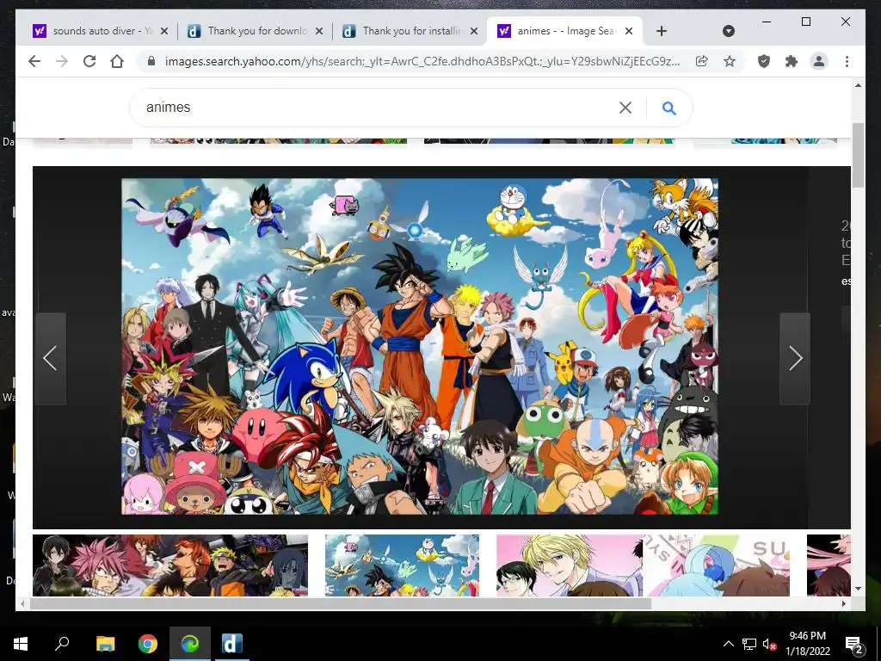Reload the current page
Viewport: 881px width, 661px height.
point(89,61)
